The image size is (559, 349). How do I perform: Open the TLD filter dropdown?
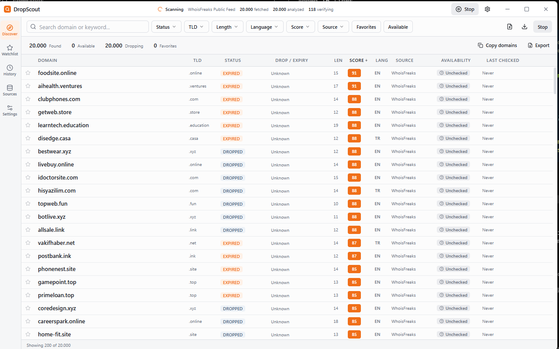(196, 27)
